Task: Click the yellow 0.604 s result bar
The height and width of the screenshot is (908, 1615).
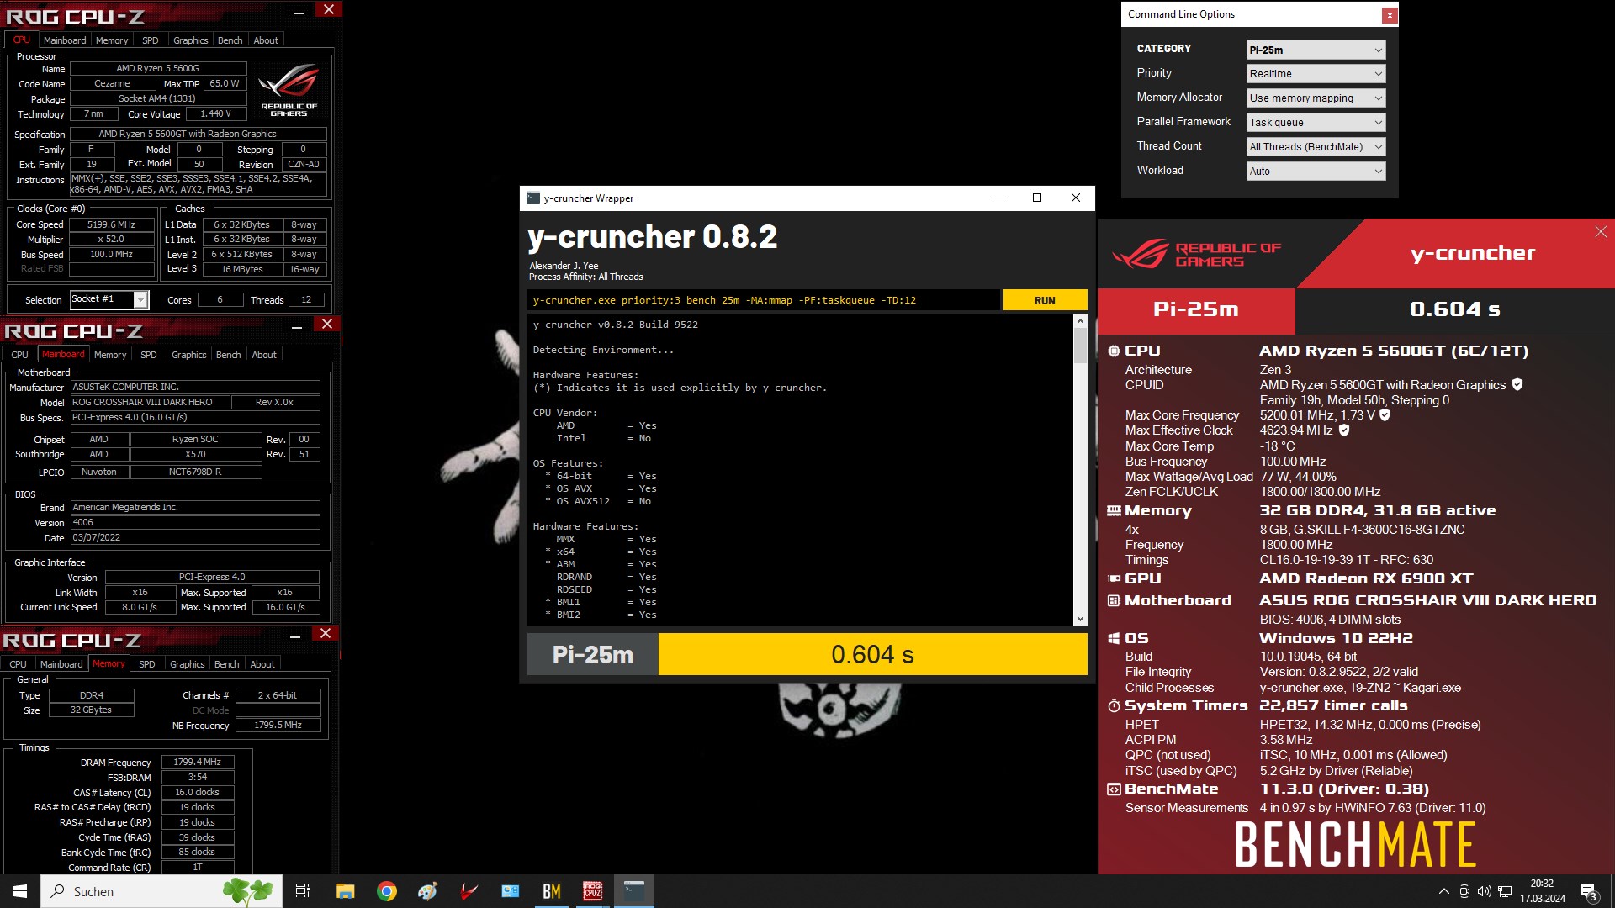Action: 872,654
